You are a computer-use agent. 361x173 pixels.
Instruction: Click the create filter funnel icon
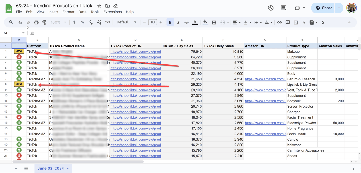point(304,22)
